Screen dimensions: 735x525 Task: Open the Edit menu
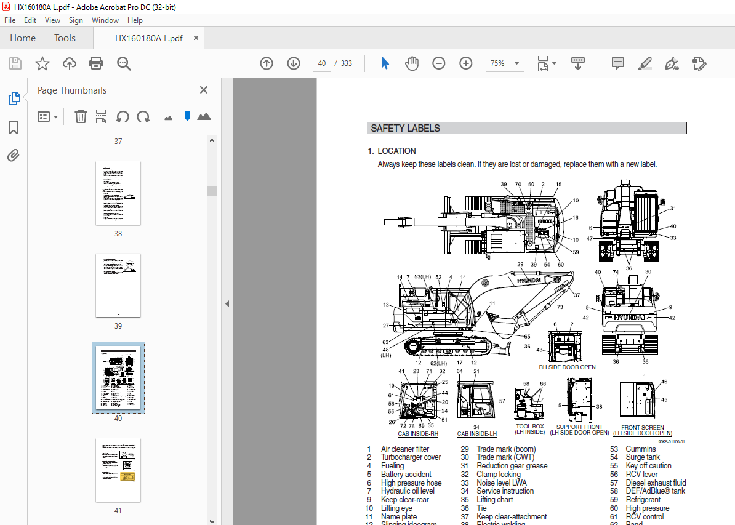click(x=30, y=20)
